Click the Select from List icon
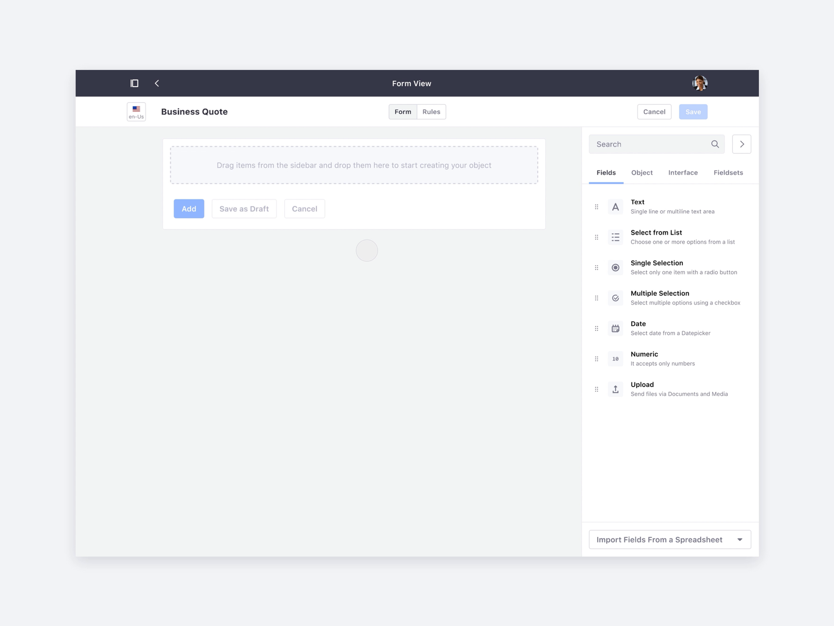This screenshot has height=626, width=834. click(616, 237)
